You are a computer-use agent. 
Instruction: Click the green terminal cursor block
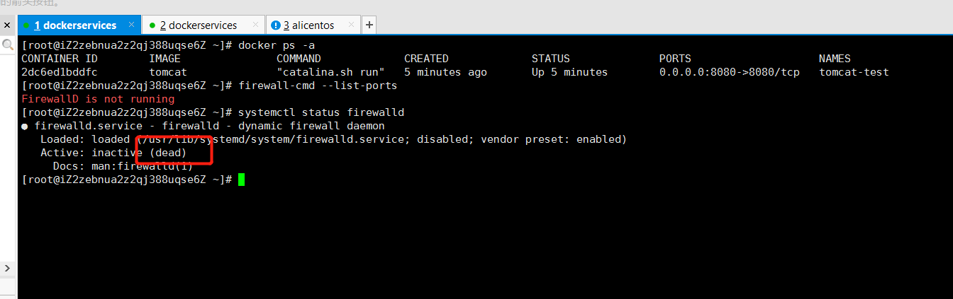pos(241,180)
